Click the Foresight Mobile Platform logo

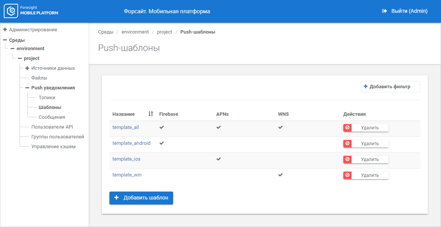point(31,11)
